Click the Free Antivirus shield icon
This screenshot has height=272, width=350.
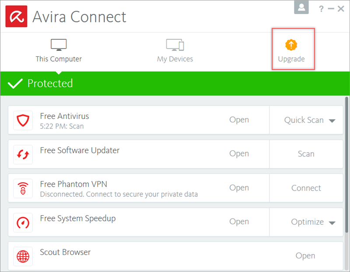pyautogui.click(x=23, y=120)
